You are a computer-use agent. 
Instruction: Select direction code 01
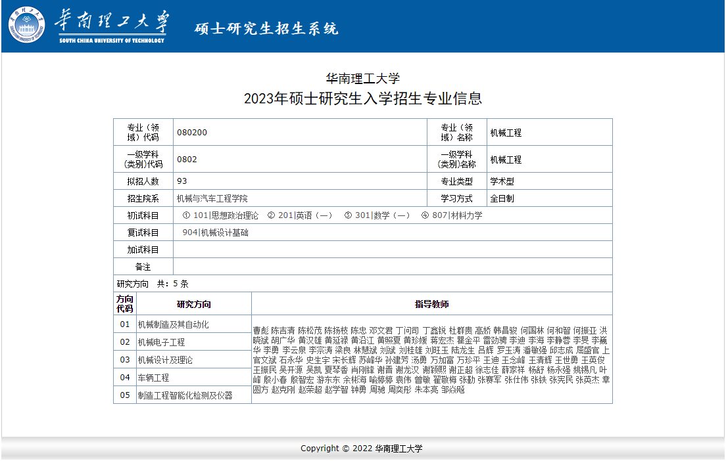click(125, 324)
